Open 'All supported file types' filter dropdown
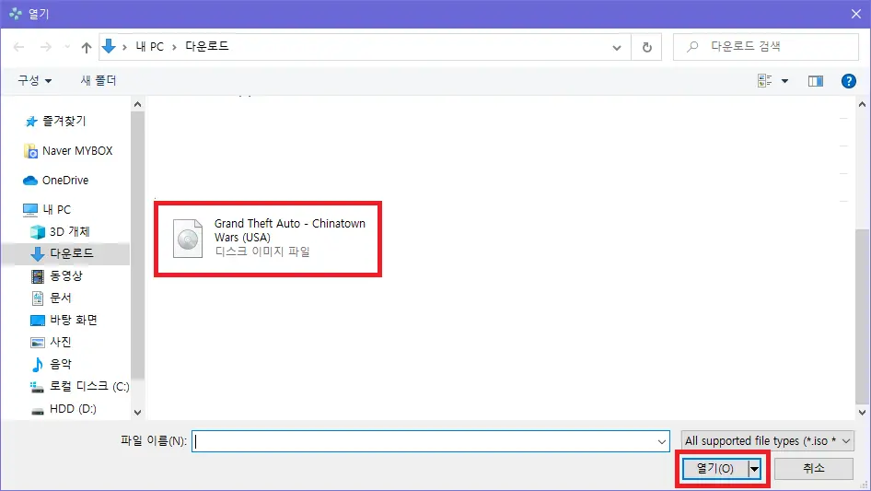Image resolution: width=871 pixels, height=491 pixels. 768,441
